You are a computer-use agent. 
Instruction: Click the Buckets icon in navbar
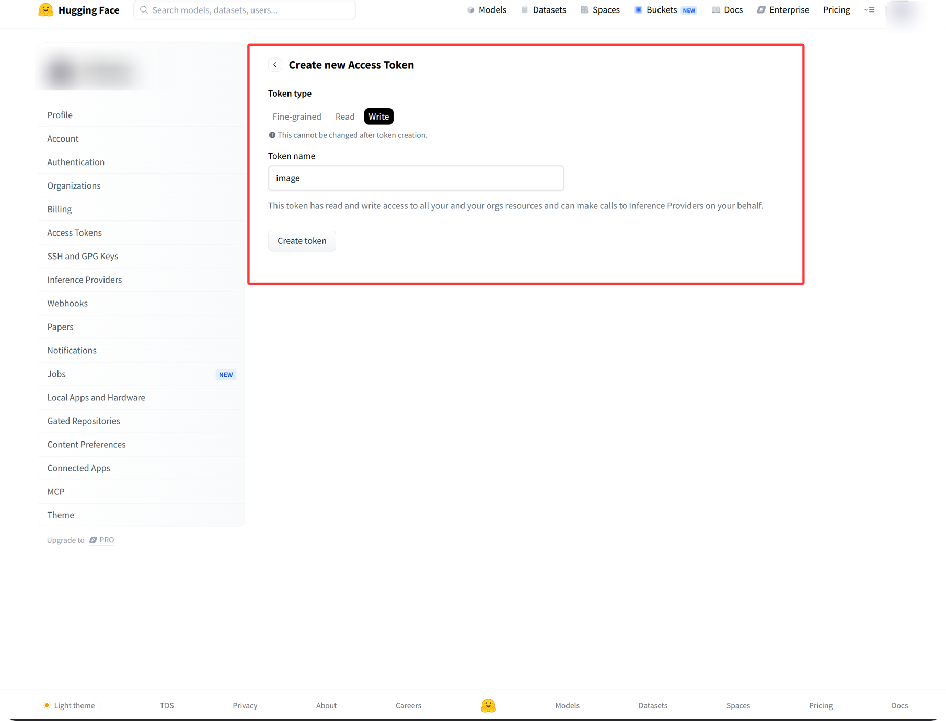tap(638, 10)
